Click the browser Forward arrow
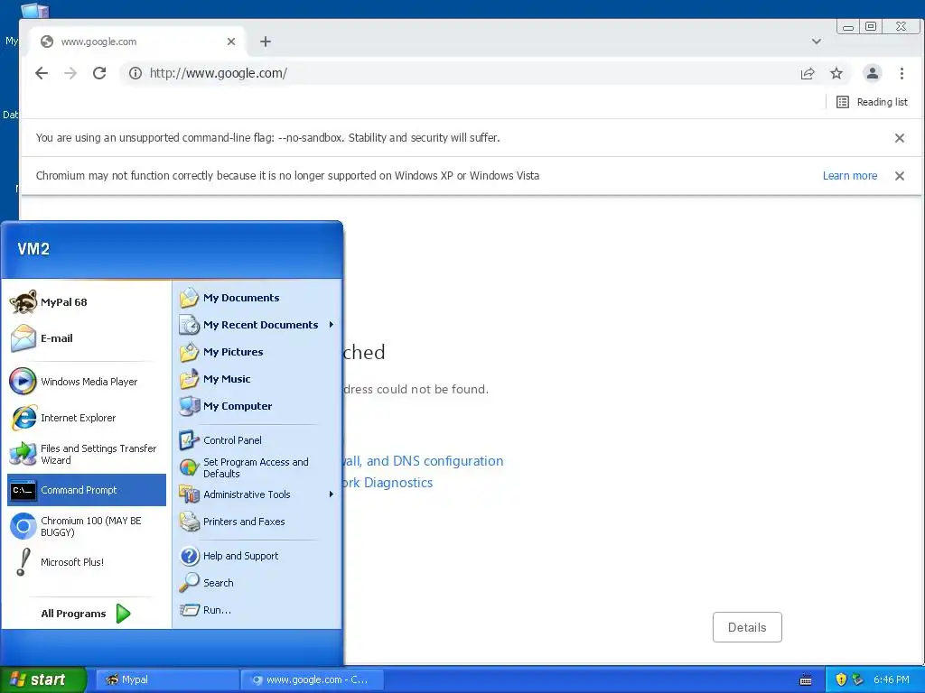 [x=70, y=73]
